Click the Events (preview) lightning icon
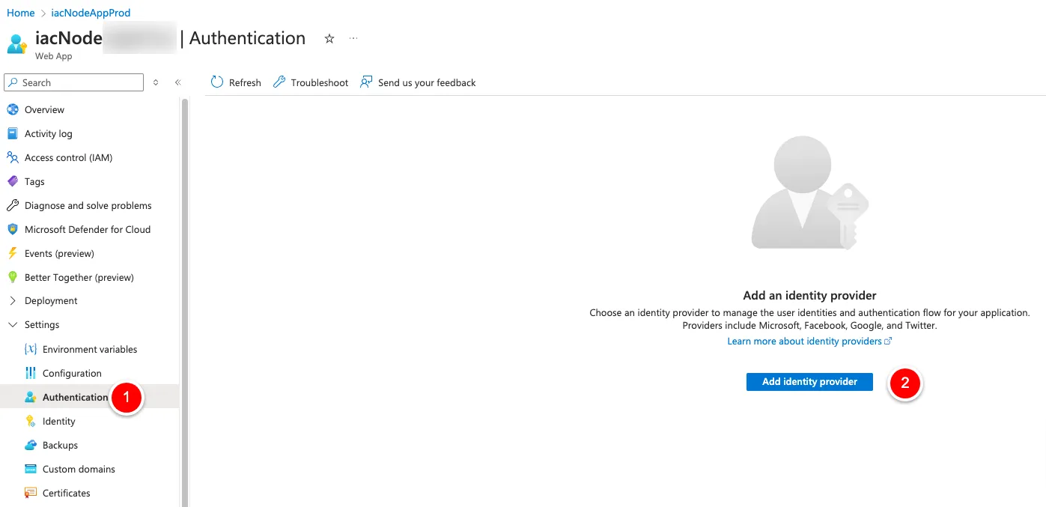The width and height of the screenshot is (1046, 507). (12, 253)
